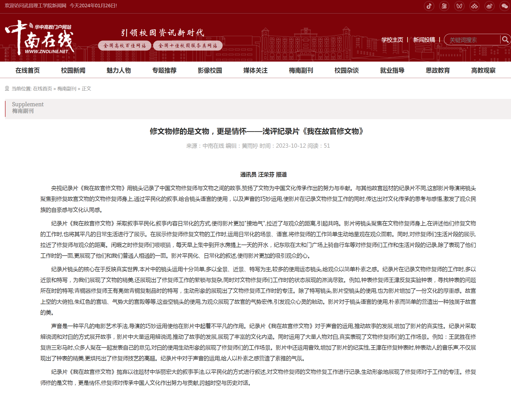This screenshot has width=511, height=397.
Task: Click the source text 来源:中南在线
Action: pos(205,146)
